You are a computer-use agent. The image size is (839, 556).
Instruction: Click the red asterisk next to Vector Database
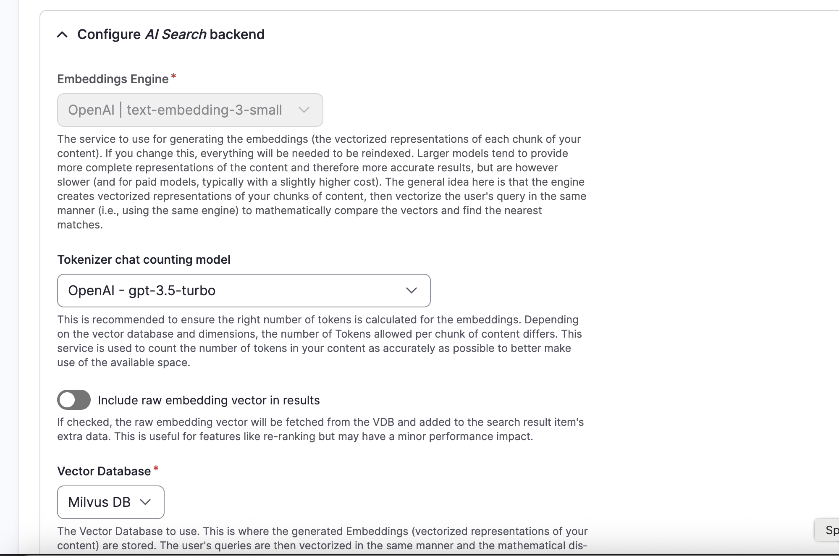(155, 468)
